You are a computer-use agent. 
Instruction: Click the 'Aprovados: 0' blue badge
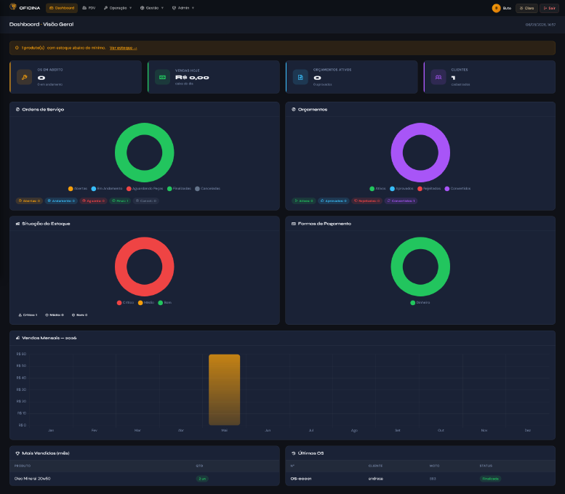[x=333, y=201]
